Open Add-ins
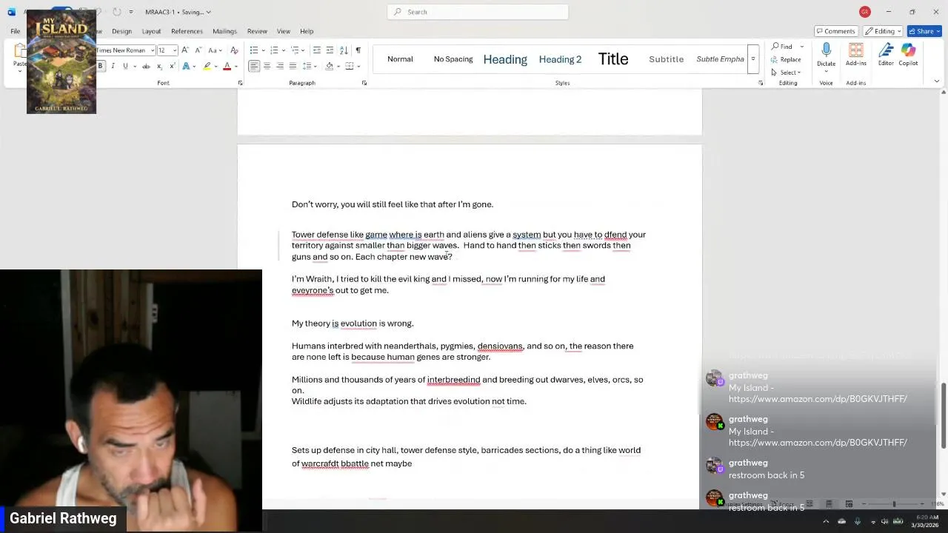The width and height of the screenshot is (948, 533). click(x=856, y=55)
